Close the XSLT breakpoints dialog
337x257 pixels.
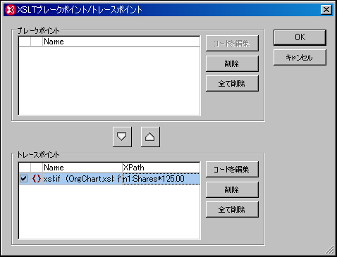click(326, 10)
